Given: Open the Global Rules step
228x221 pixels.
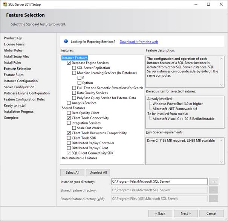Looking at the screenshot, I should pos(13,50).
